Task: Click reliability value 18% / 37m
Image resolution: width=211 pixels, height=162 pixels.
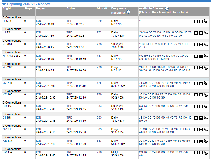Action: pyautogui.click(x=118, y=121)
